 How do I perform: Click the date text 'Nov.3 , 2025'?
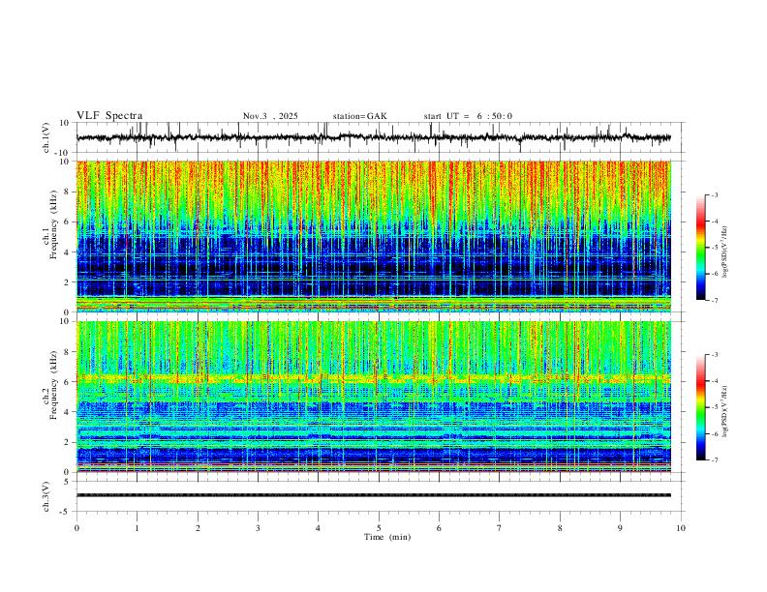(270, 116)
